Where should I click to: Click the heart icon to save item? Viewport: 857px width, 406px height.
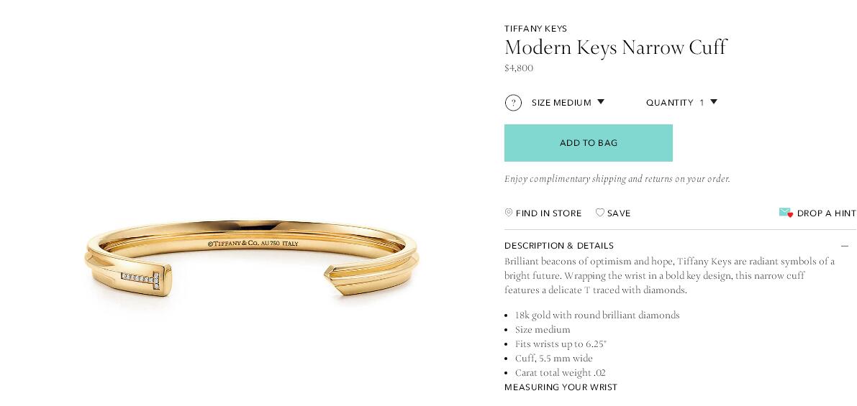point(600,213)
